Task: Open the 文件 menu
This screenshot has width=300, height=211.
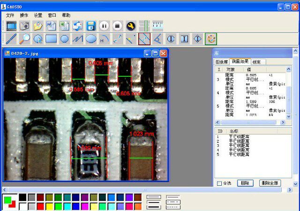Action: pyautogui.click(x=10, y=15)
